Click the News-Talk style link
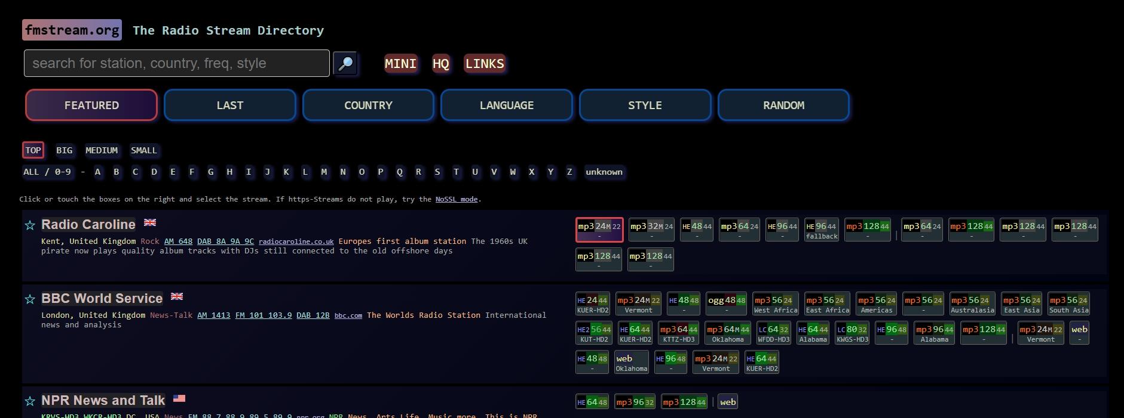Image resolution: width=1124 pixels, height=418 pixels. pyautogui.click(x=171, y=315)
